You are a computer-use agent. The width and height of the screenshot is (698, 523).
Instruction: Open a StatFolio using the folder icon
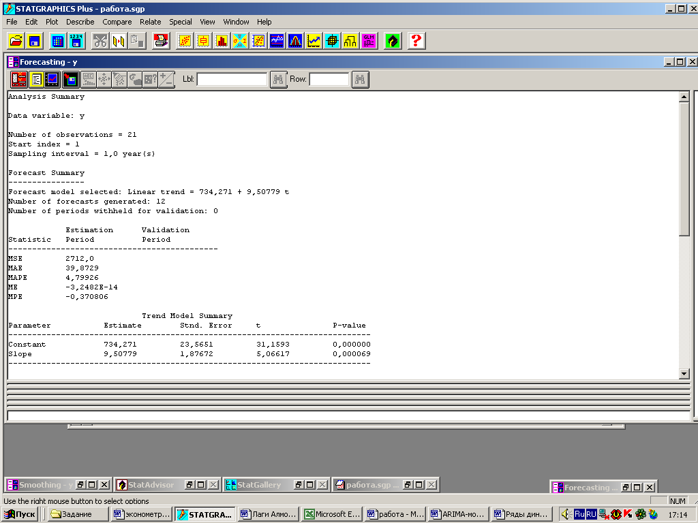point(16,41)
